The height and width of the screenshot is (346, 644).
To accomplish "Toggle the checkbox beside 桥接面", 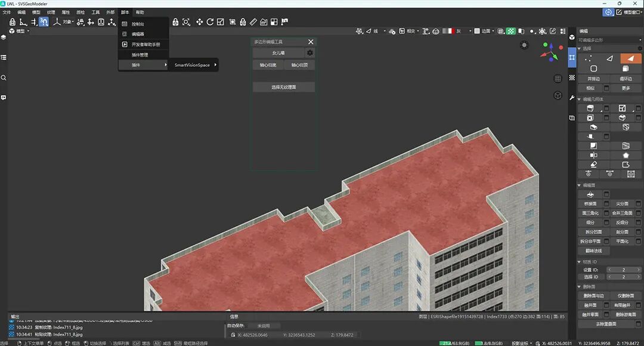I will [606, 204].
